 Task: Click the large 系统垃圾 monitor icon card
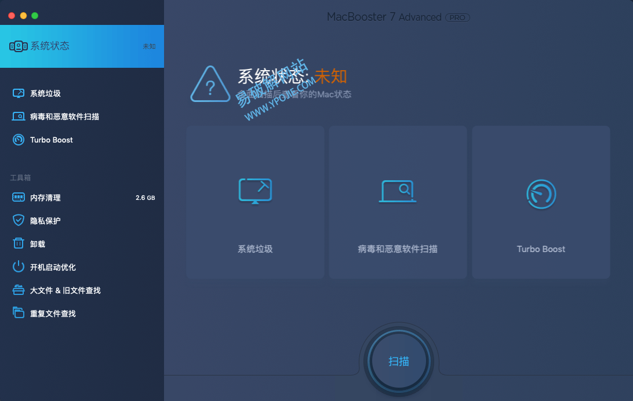point(255,191)
